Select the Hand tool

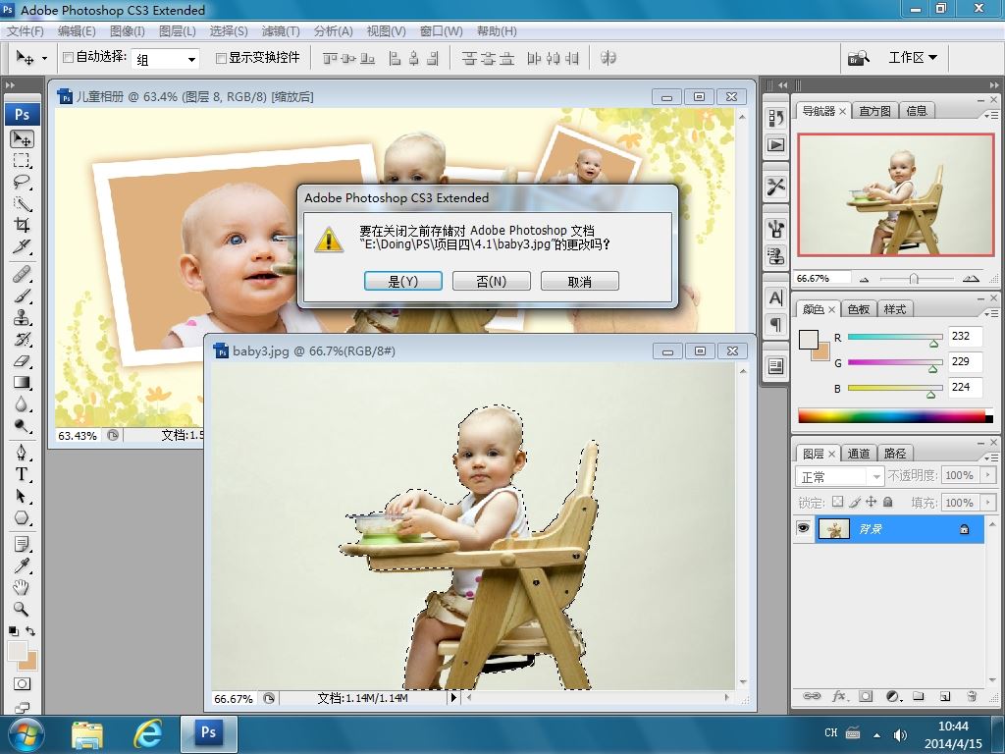point(22,587)
